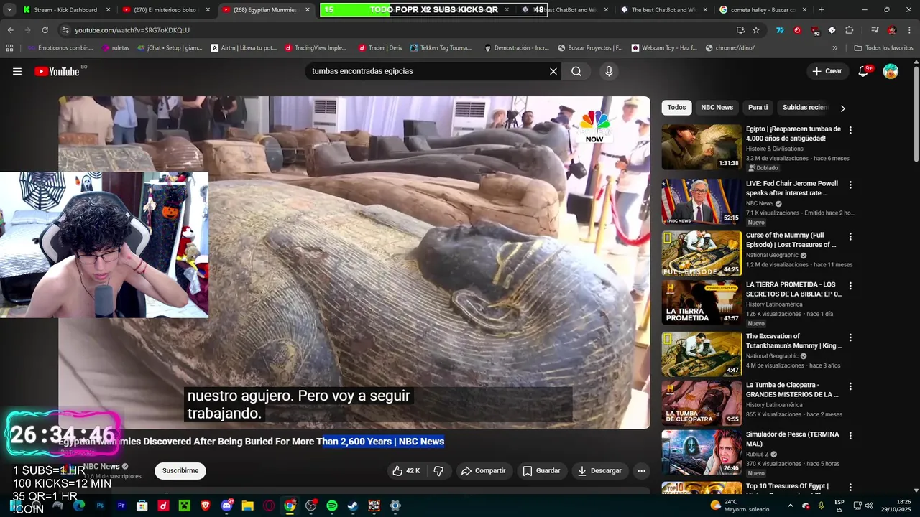
Task: Select the NBC News filter chip
Action: tap(717, 108)
